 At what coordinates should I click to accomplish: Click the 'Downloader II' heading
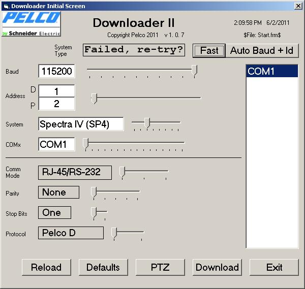pos(134,23)
